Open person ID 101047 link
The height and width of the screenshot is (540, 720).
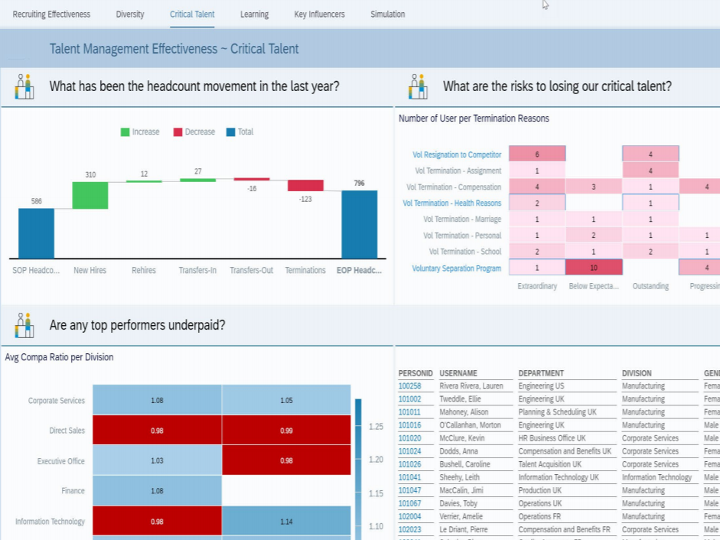click(x=409, y=490)
